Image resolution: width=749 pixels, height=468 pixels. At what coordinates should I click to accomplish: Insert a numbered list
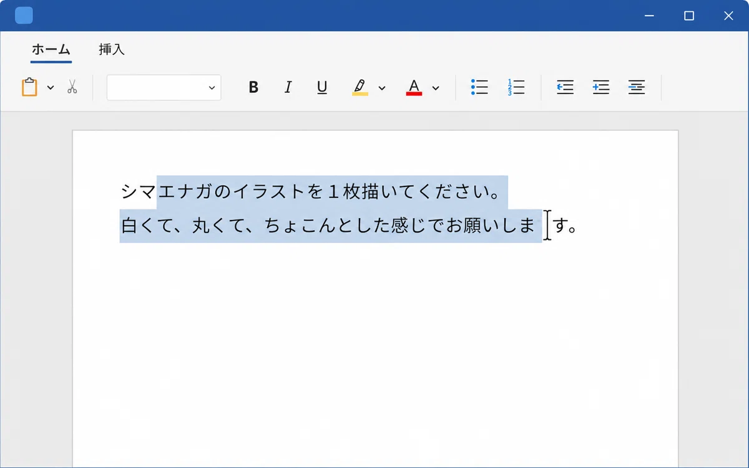tap(516, 87)
